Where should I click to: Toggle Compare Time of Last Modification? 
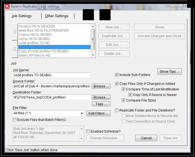click(x=123, y=89)
